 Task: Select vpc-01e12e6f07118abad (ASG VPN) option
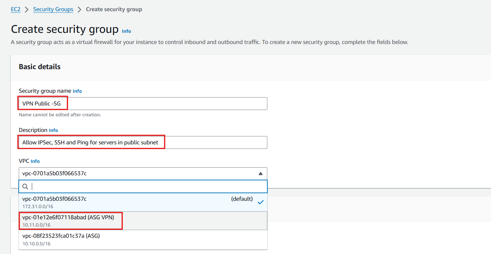click(143, 221)
